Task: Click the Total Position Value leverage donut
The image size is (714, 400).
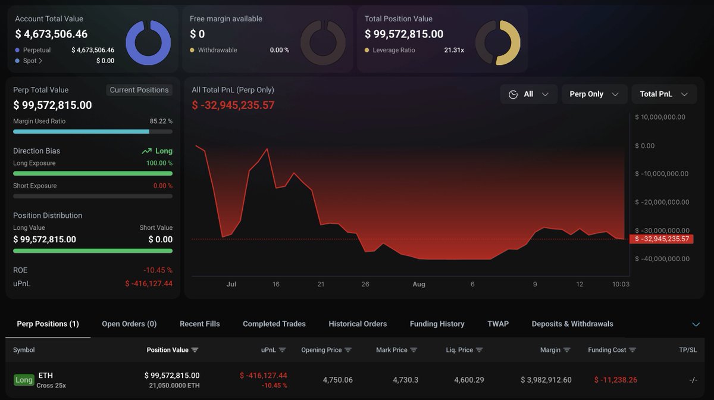Action: pos(497,43)
